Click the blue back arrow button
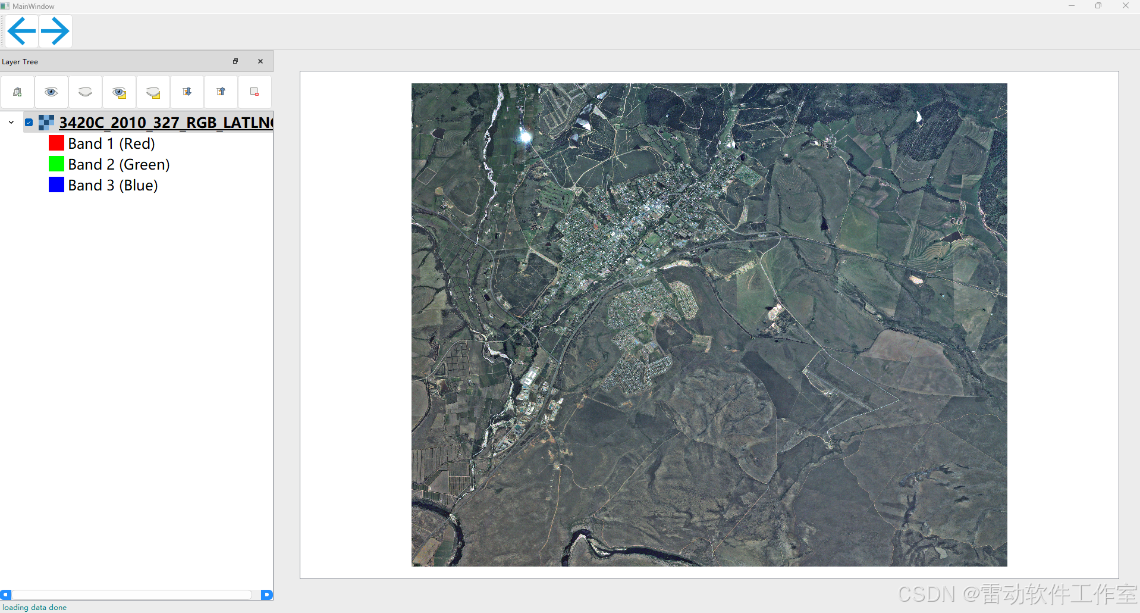1140x613 pixels. pyautogui.click(x=22, y=31)
